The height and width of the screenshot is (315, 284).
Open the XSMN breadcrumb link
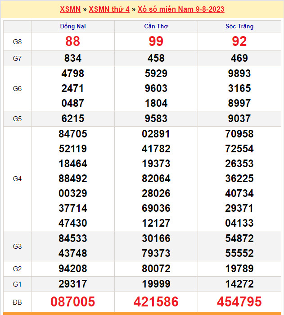coord(70,9)
